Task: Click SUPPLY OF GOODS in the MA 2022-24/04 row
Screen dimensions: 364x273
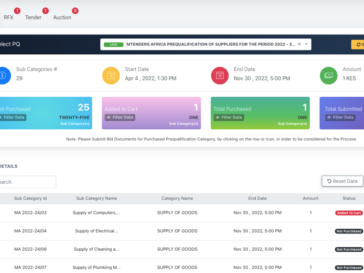Action: click(177, 231)
